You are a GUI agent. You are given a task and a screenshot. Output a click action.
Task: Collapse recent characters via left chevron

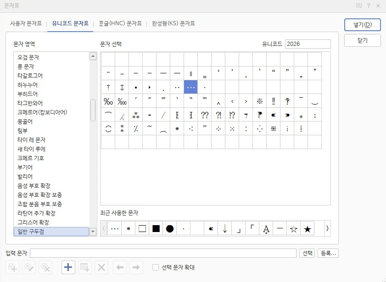(105, 228)
